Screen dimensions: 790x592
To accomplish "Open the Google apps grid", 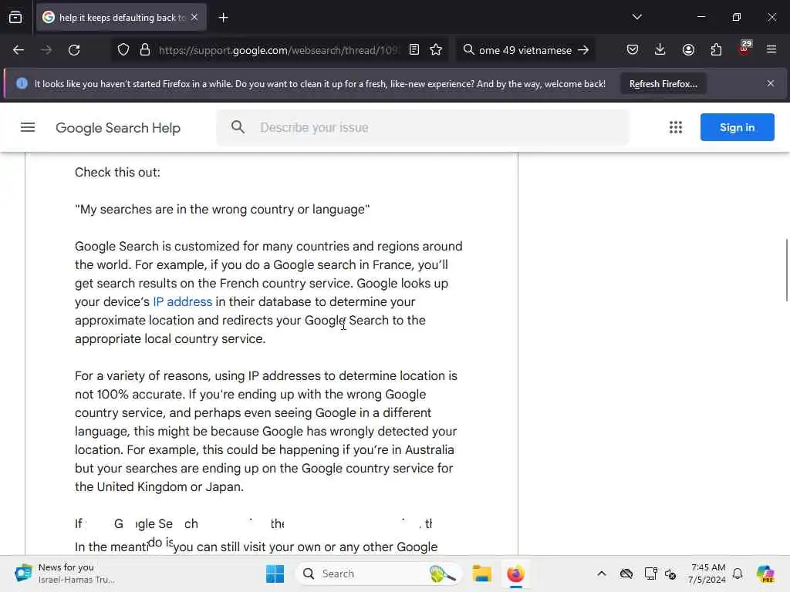I will [x=676, y=127].
